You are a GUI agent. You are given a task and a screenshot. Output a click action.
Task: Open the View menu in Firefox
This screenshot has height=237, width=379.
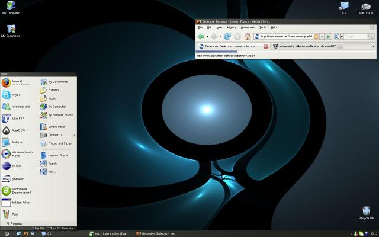(x=219, y=28)
